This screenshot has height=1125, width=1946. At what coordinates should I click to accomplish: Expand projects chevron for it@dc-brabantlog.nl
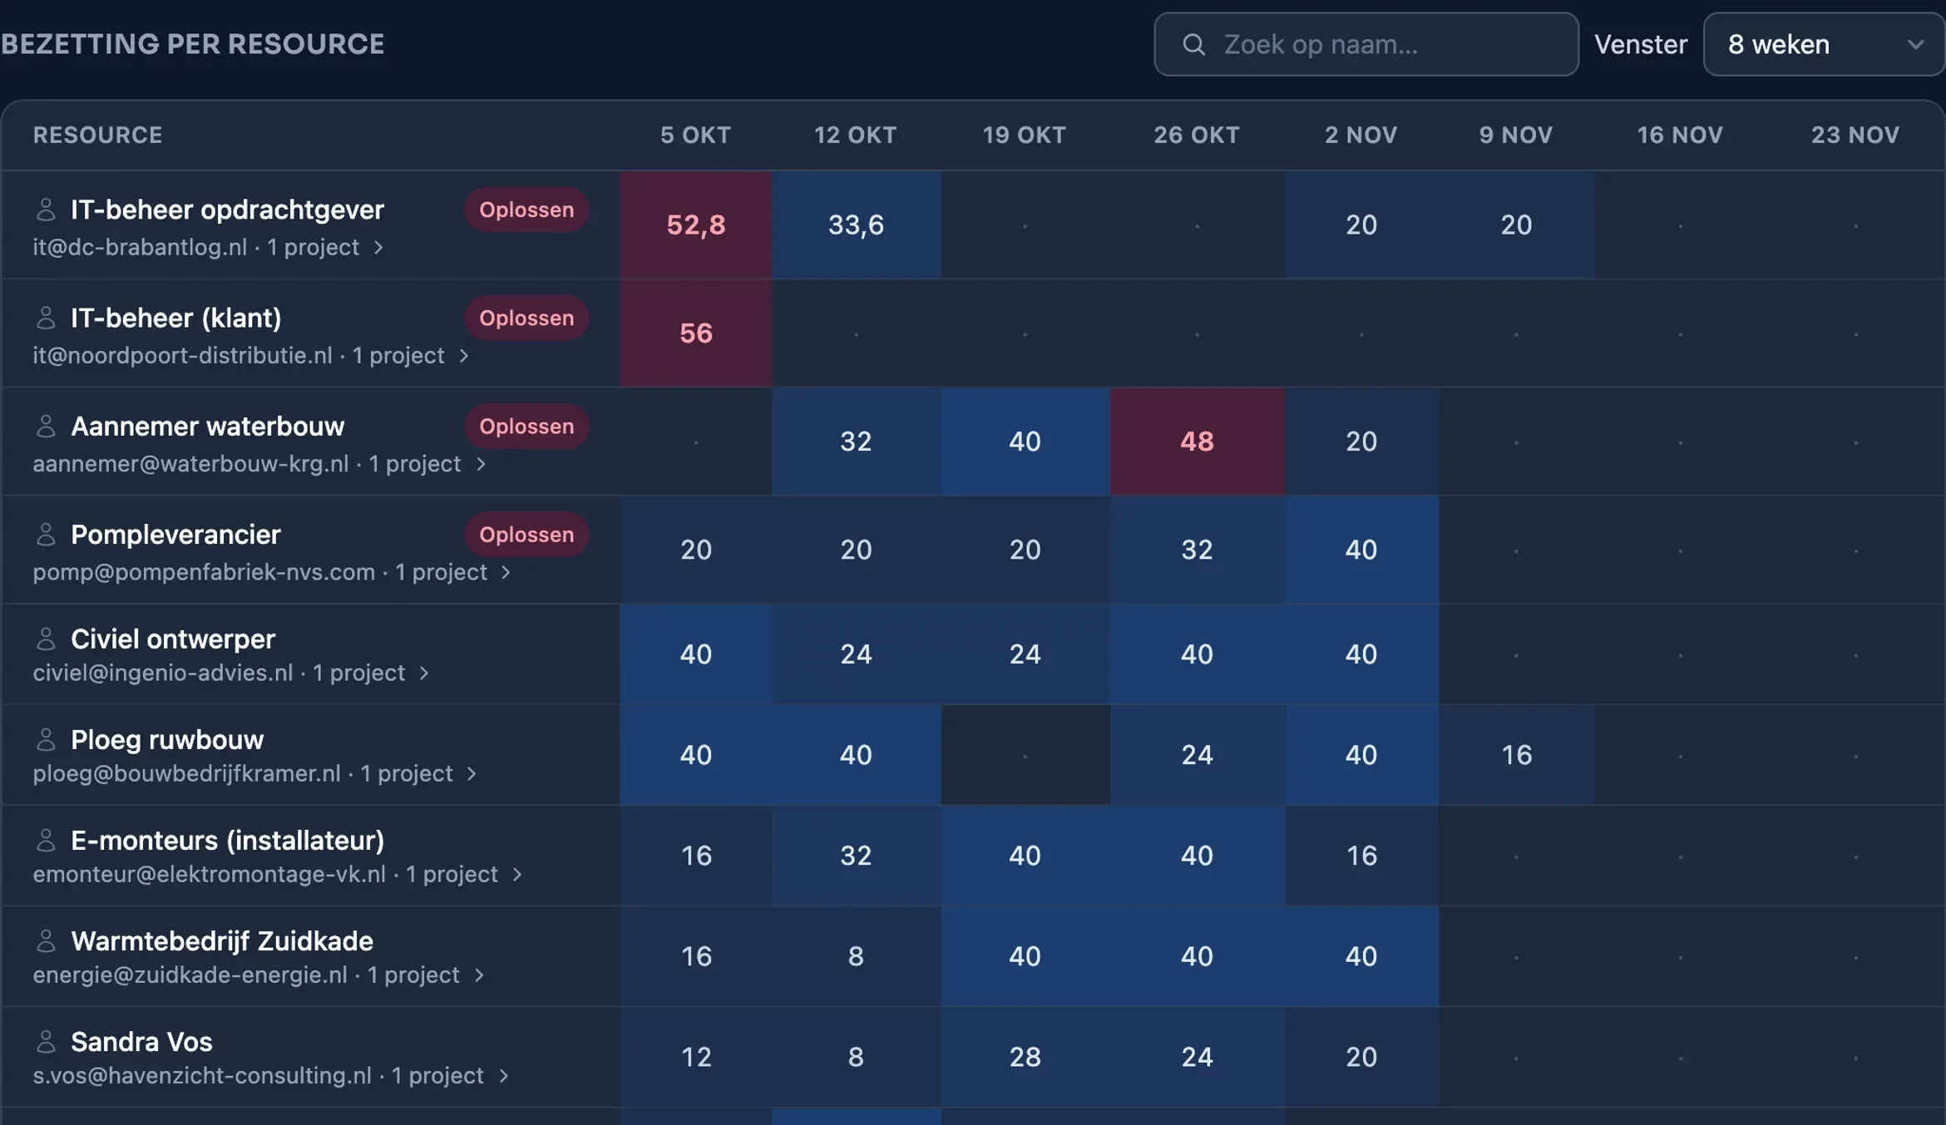coord(378,247)
